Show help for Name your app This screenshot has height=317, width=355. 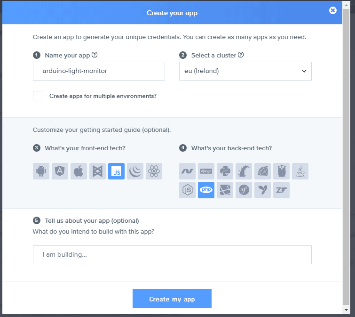pos(94,55)
